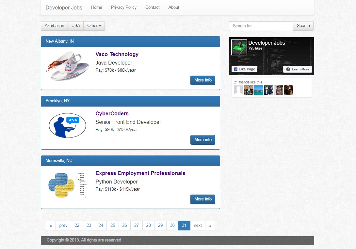Viewport: 356px width, 249px height.
Task: Click the Pay: $70k - $80k/year text
Action: tap(116, 70)
